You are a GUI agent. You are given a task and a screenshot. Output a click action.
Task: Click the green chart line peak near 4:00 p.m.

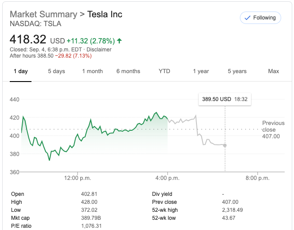(x=156, y=113)
